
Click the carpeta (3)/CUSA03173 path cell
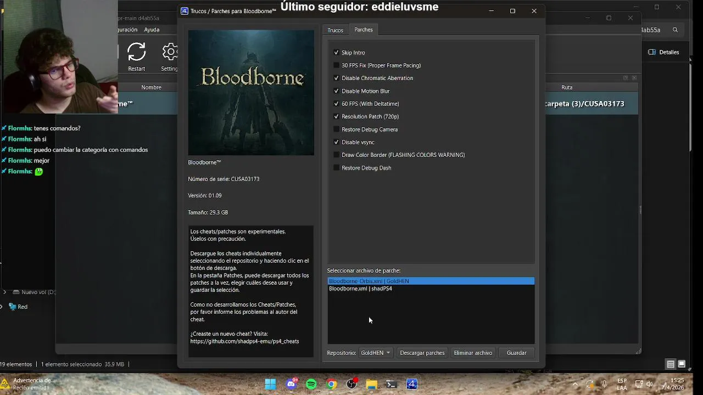[592, 104]
